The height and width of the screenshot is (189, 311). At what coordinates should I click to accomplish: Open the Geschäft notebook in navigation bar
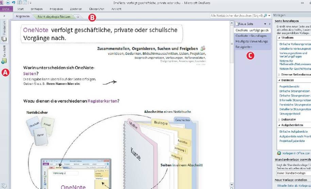[x=4, y=54]
